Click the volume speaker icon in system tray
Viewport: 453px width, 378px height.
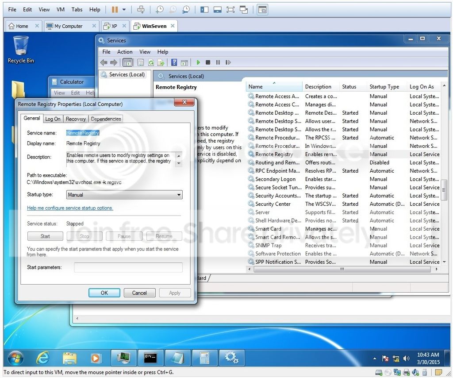point(406,359)
